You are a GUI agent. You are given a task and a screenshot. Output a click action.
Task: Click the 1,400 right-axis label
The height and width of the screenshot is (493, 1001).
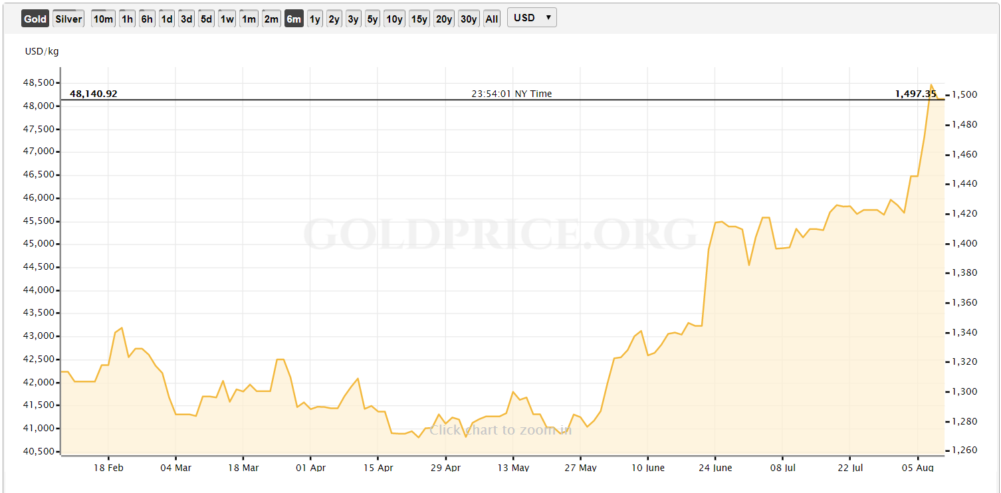(964, 244)
